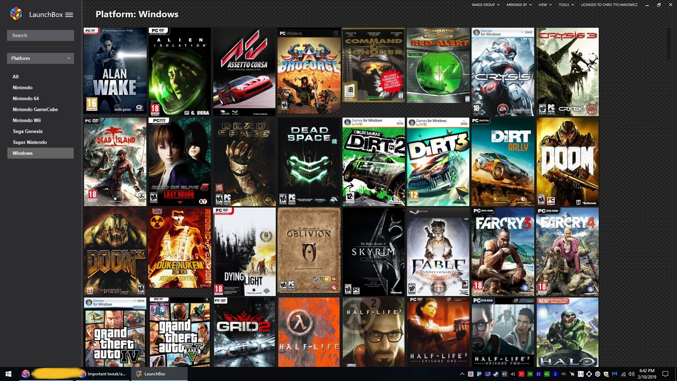
Task: Open the LaunchBox hamburger menu
Action: point(69,15)
